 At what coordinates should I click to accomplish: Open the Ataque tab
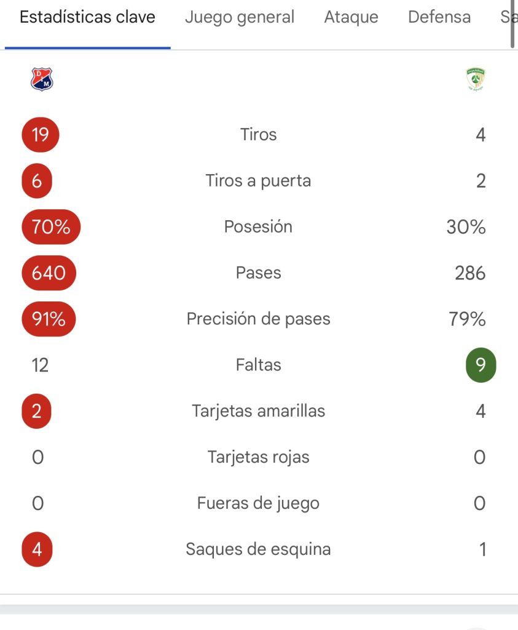click(351, 17)
